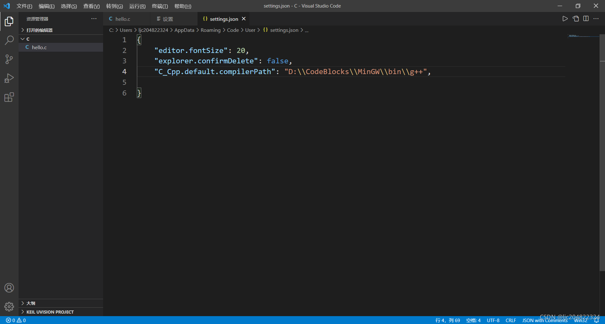
Task: Change line ending CRLF in status bar
Action: tap(511, 320)
